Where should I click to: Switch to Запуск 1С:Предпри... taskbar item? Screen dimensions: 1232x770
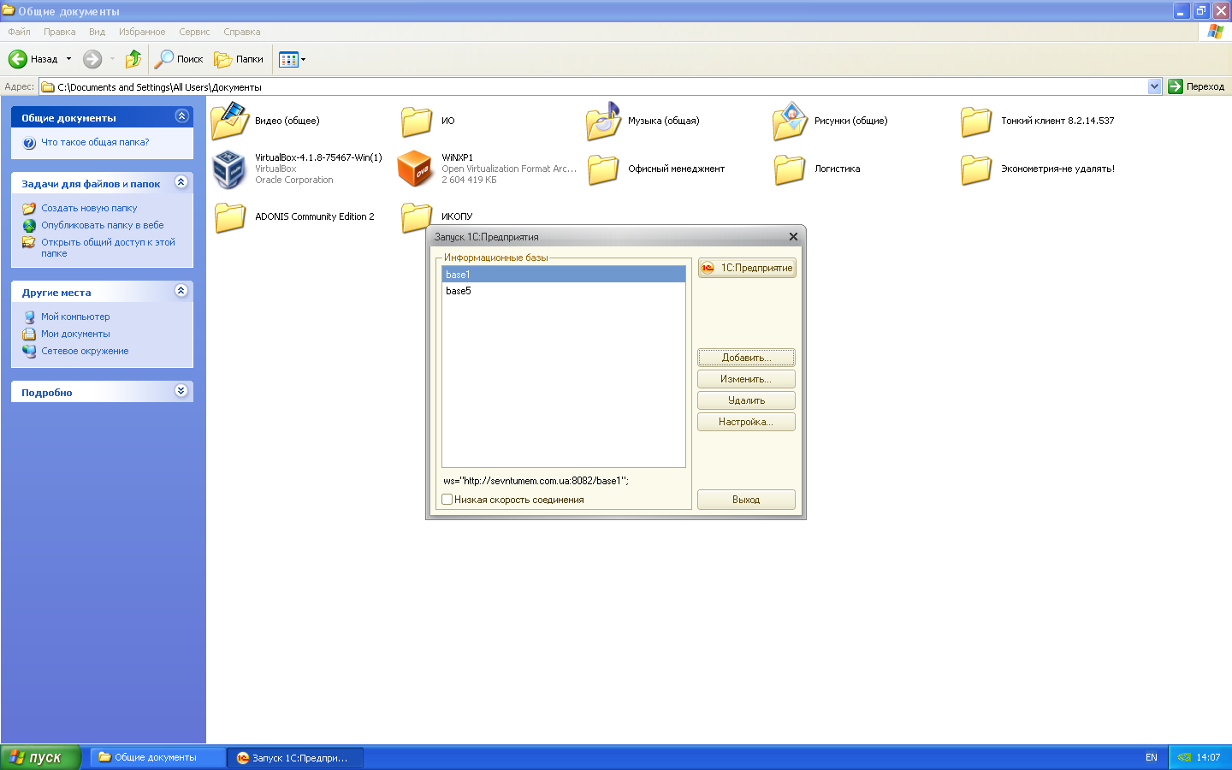click(x=295, y=757)
